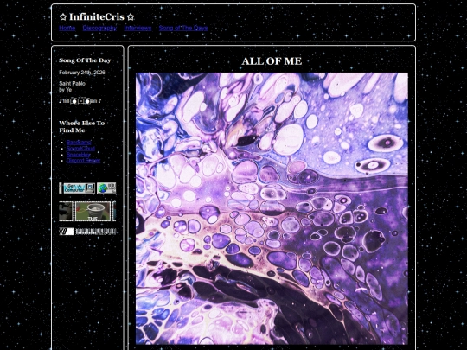Open the Bandcamp profile link

[x=79, y=143]
